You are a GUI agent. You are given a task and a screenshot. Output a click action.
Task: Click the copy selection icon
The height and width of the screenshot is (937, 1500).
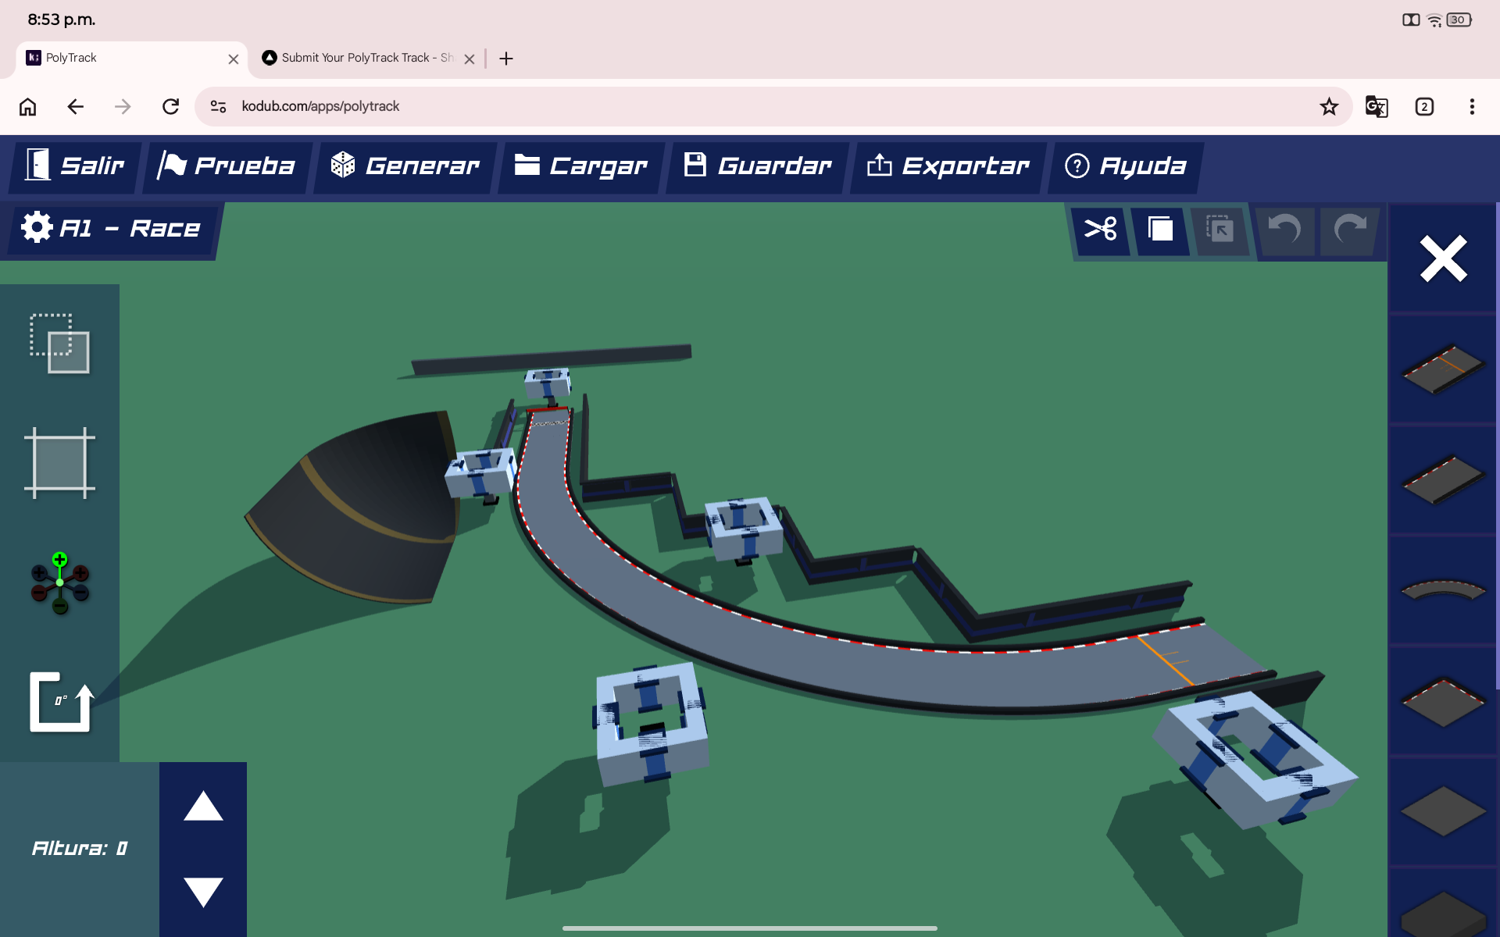pyautogui.click(x=1160, y=230)
